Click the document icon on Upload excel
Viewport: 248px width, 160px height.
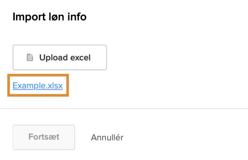30,58
